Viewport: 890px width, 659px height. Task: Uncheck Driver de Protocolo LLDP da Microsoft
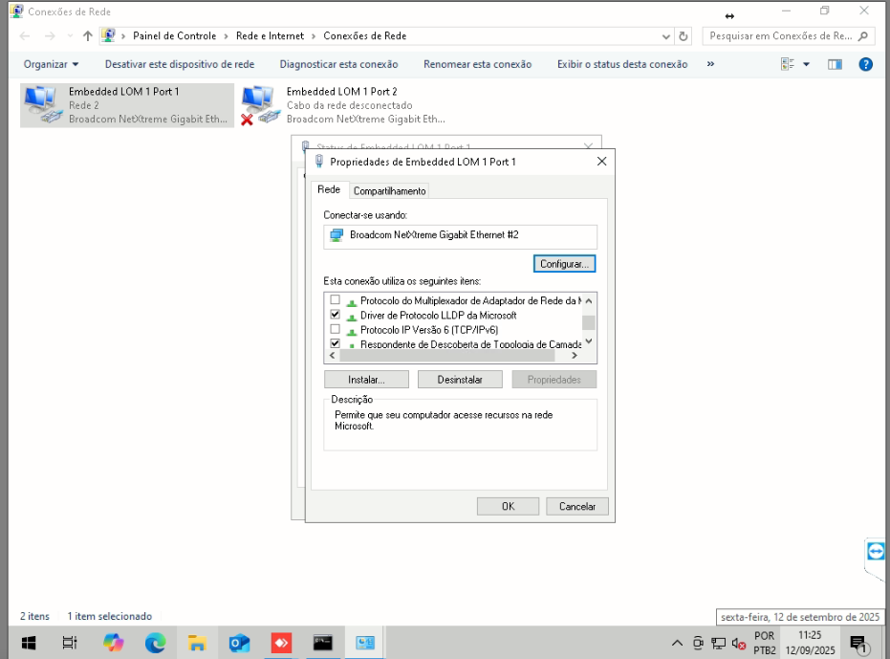click(335, 315)
